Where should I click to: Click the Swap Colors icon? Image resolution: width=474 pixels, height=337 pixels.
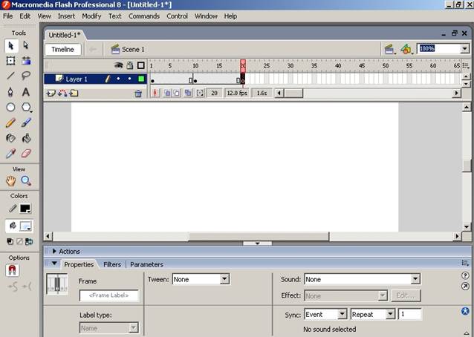29,241
